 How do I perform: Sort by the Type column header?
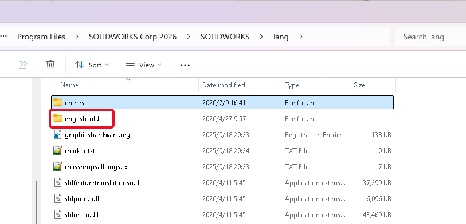[x=292, y=85]
